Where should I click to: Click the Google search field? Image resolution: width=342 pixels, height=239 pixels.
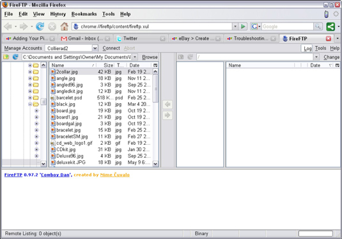tap(288, 26)
